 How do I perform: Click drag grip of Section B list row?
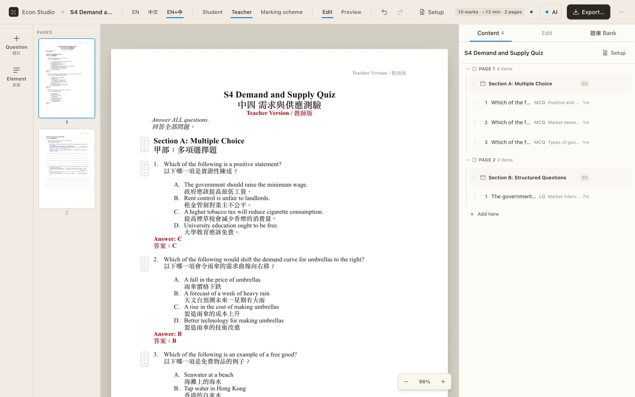(474, 178)
